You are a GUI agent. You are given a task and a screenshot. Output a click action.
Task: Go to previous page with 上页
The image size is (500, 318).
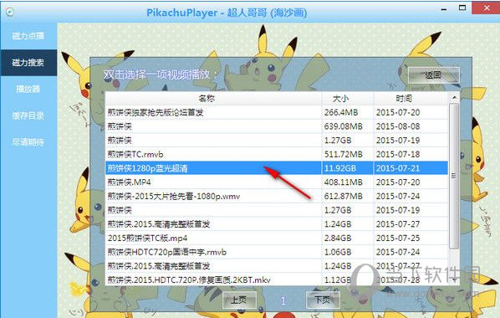[239, 300]
